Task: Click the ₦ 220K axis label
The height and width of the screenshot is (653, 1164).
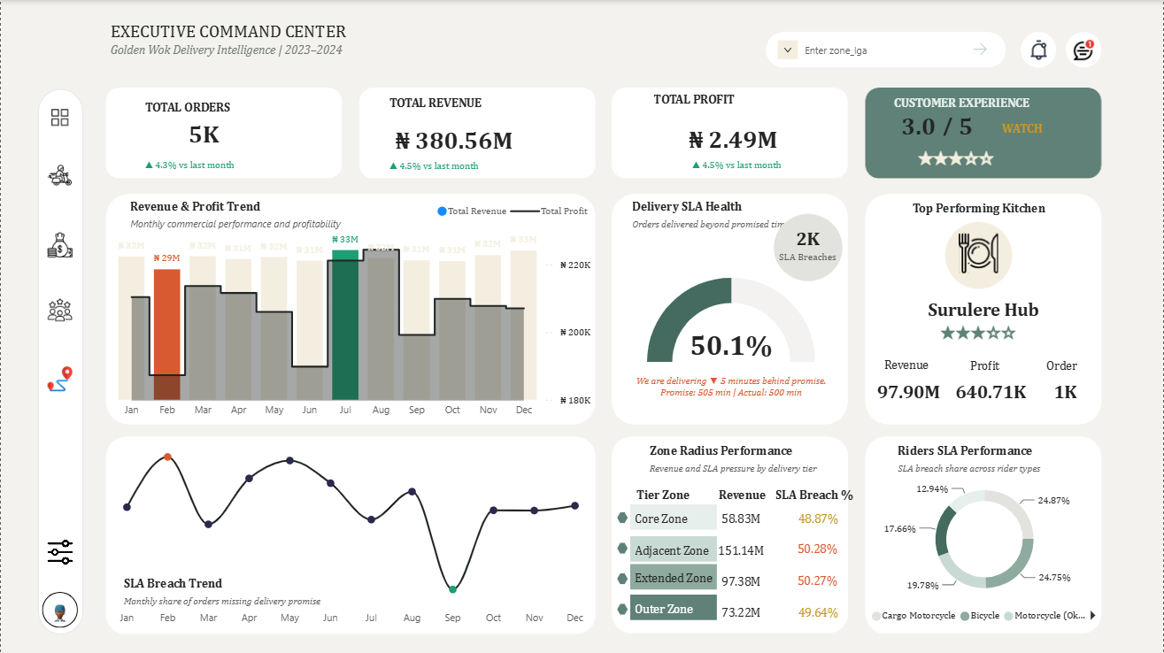Action: tap(575, 265)
